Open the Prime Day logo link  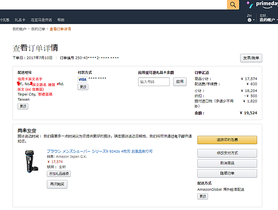point(262,5)
